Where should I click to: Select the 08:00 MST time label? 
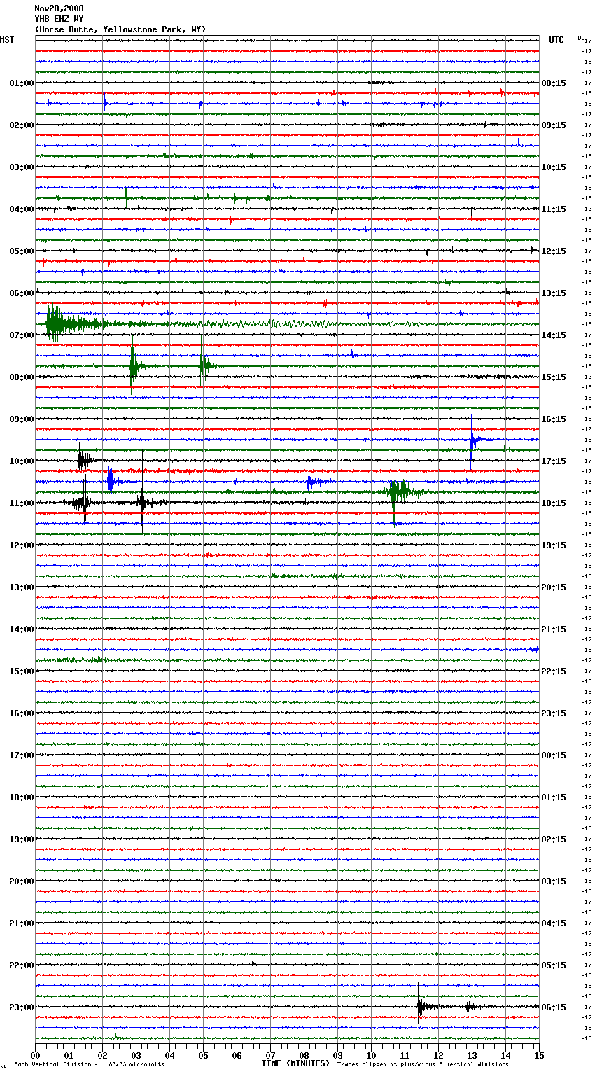[x=22, y=377]
